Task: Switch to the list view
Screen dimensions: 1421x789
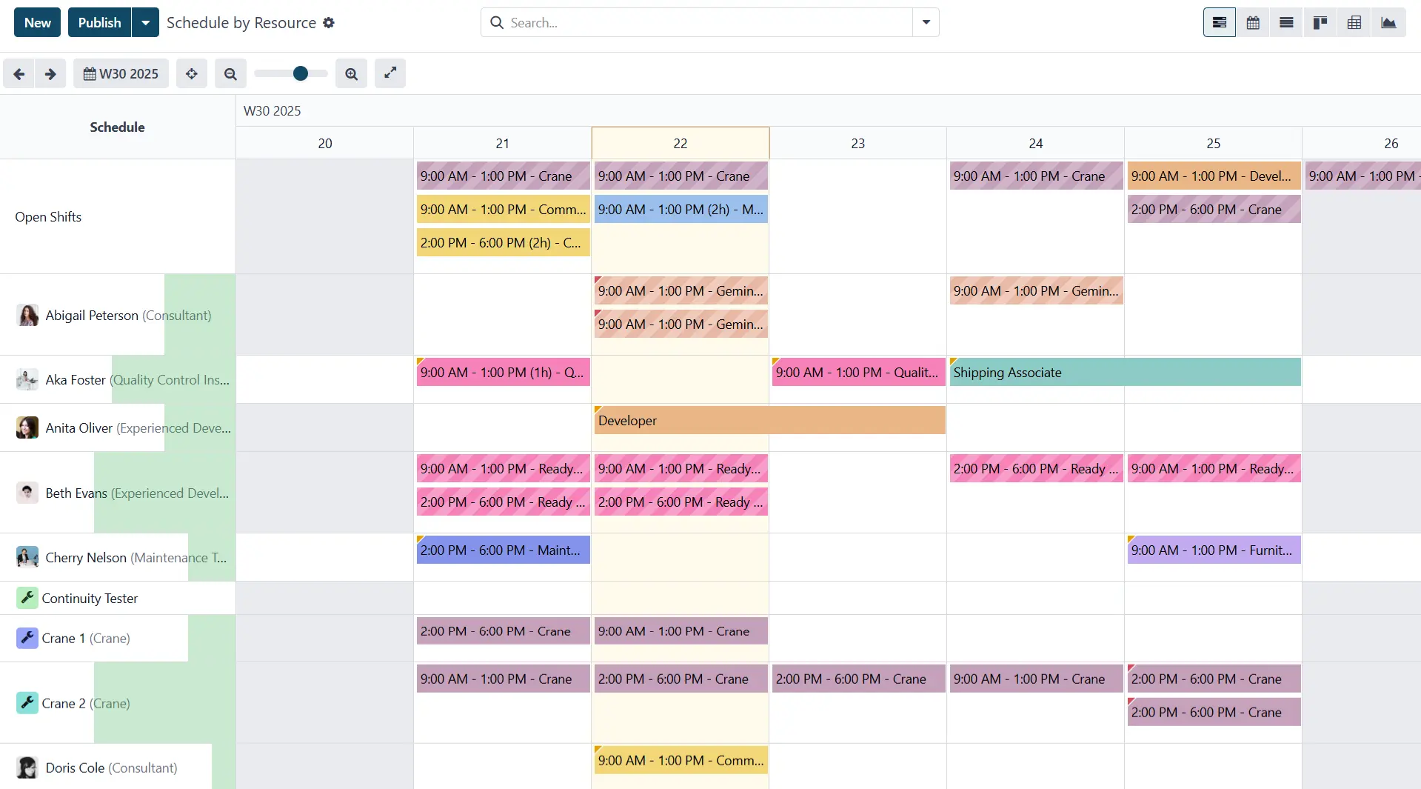Action: coord(1286,23)
